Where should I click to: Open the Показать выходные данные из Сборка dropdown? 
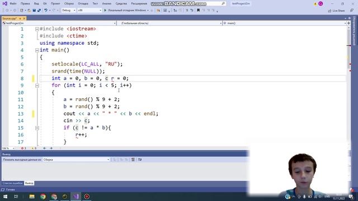click(x=76, y=160)
